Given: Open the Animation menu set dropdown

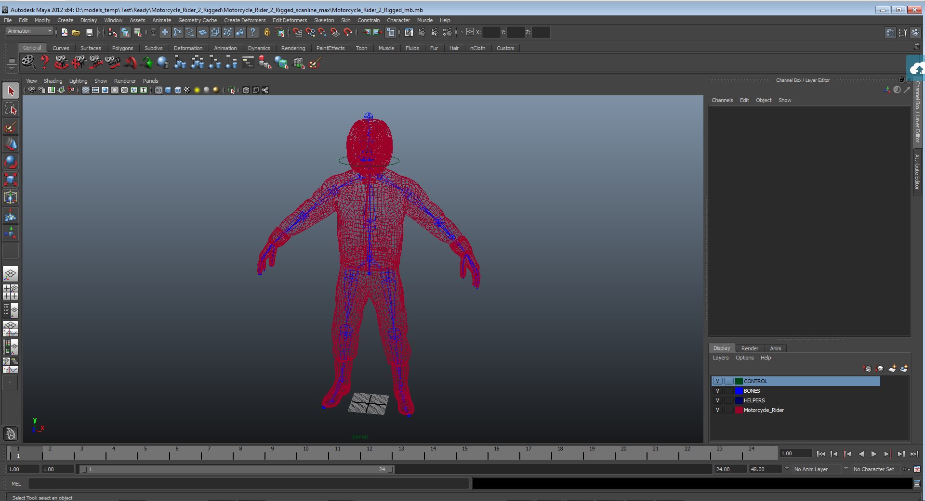Looking at the screenshot, I should point(30,31).
